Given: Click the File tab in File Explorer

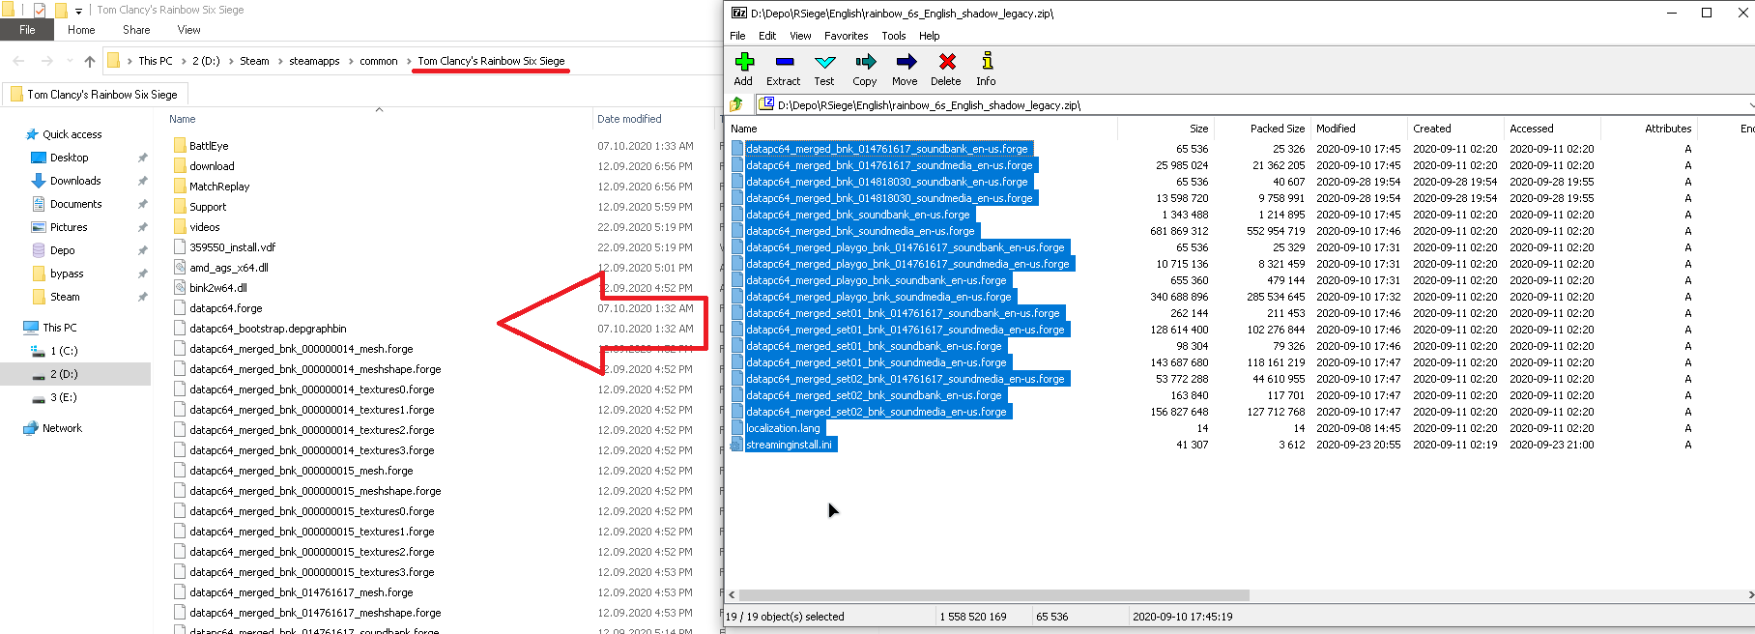Looking at the screenshot, I should 27,30.
